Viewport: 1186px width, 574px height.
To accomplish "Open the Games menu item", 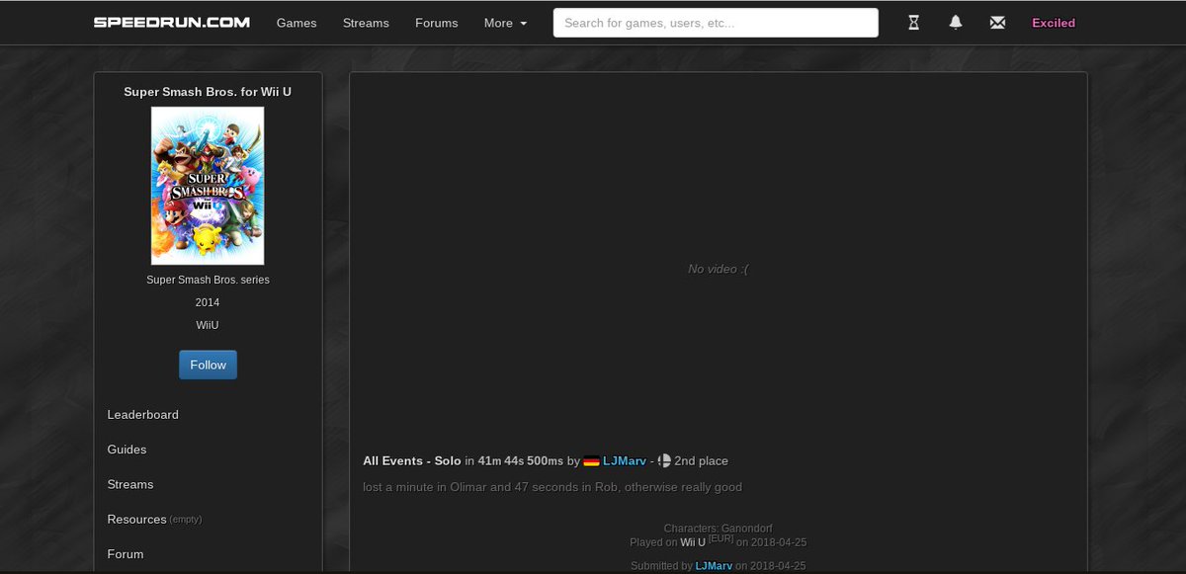I will (x=296, y=23).
